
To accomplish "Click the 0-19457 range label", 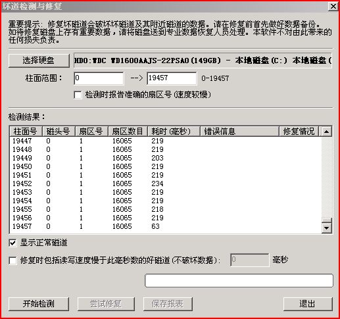I will click(x=215, y=78).
